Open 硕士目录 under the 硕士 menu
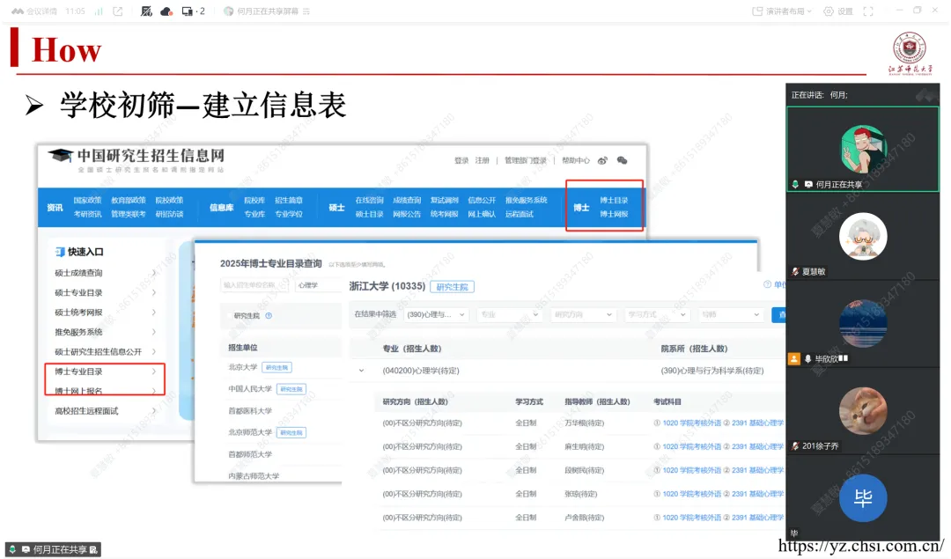Viewport: 951px width, 559px height. point(369,214)
